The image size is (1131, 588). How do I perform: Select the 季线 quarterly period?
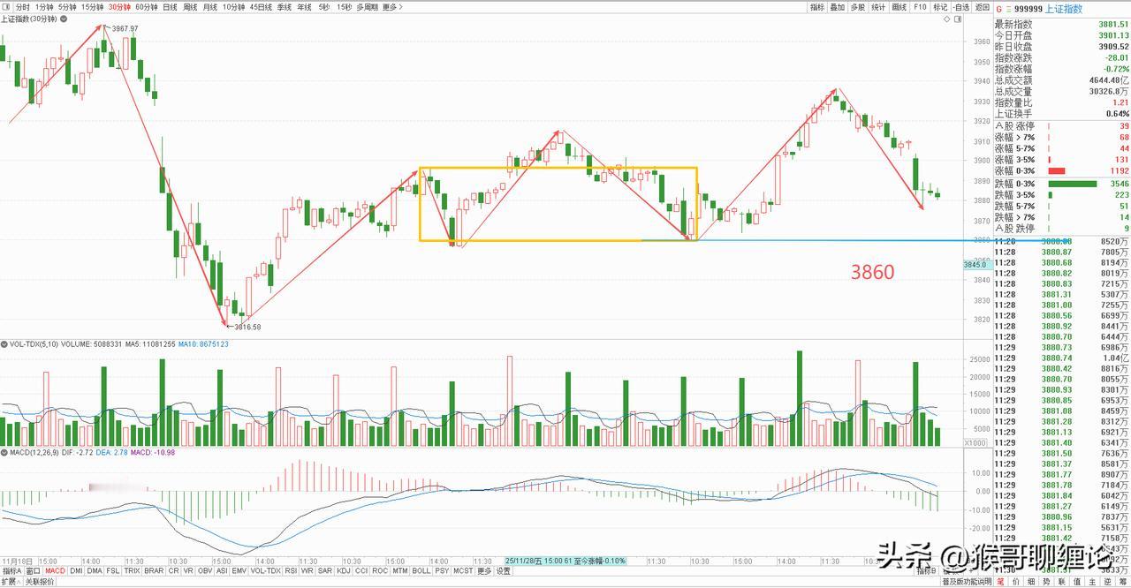tap(285, 7)
